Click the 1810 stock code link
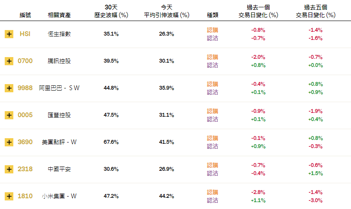351x209 pixels. pyautogui.click(x=25, y=196)
